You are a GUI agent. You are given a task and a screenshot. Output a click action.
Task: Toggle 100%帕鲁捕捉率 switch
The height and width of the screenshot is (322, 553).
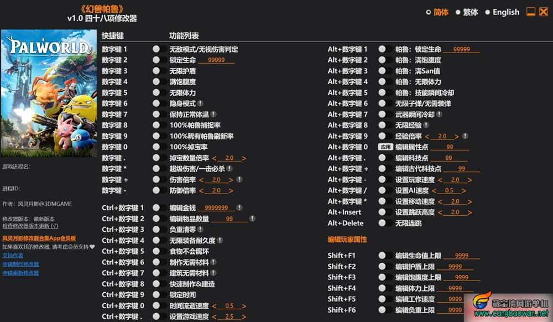159,125
